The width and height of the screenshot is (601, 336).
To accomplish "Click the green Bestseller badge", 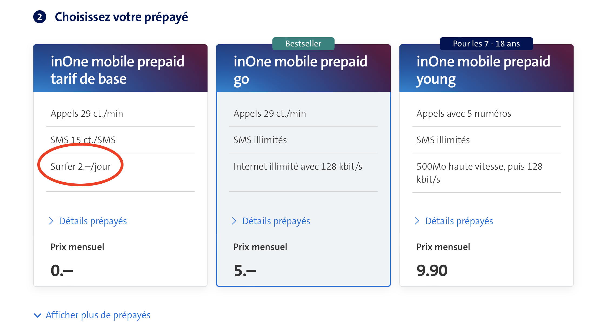I will 303,44.
